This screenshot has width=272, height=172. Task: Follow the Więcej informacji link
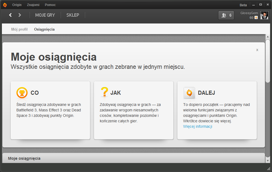point(198,126)
